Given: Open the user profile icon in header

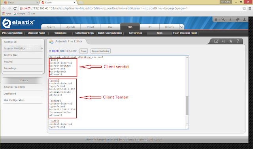Looking at the screenshot, I should pyautogui.click(x=245, y=19).
